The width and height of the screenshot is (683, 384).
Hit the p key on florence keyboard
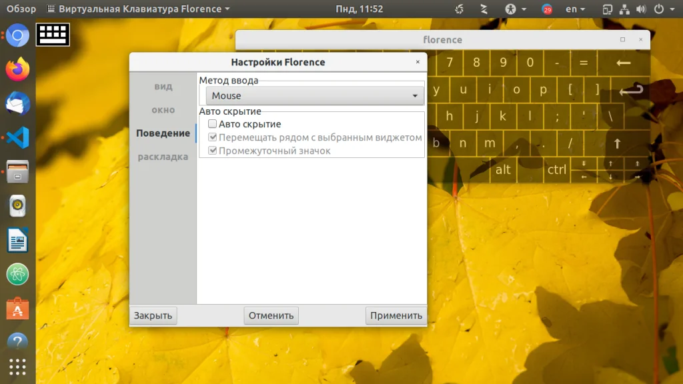pos(543,90)
